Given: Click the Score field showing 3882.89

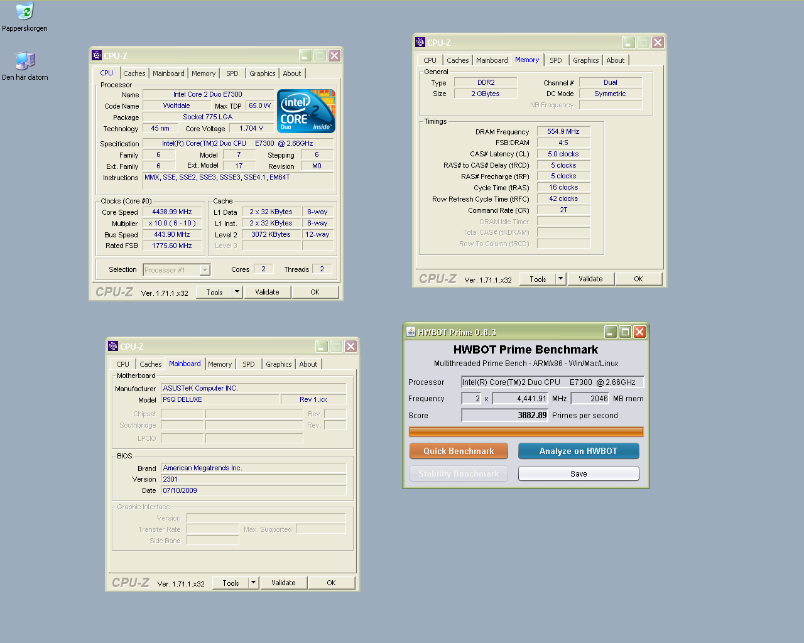Looking at the screenshot, I should point(504,415).
